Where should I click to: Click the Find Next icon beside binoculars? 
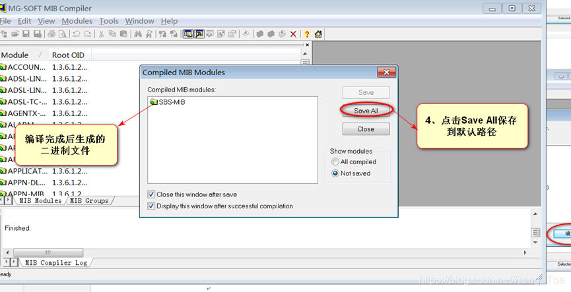(149, 34)
